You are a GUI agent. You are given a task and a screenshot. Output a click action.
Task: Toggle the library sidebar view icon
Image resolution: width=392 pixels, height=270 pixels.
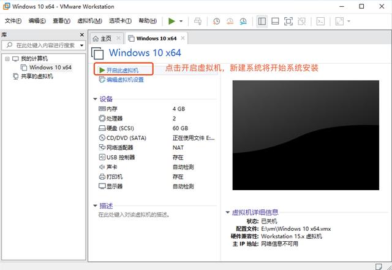click(262, 21)
